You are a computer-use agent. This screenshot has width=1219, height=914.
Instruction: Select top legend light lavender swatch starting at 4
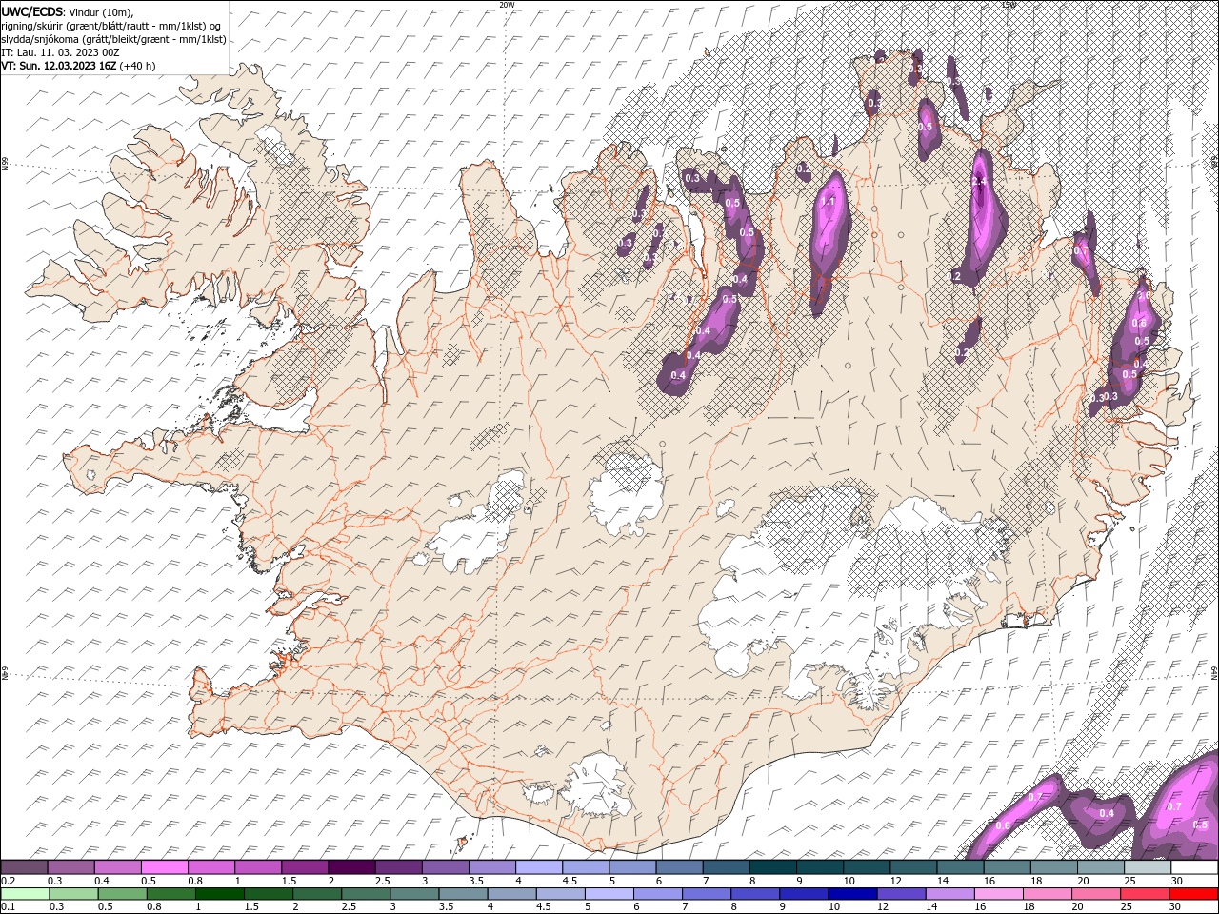click(x=538, y=867)
